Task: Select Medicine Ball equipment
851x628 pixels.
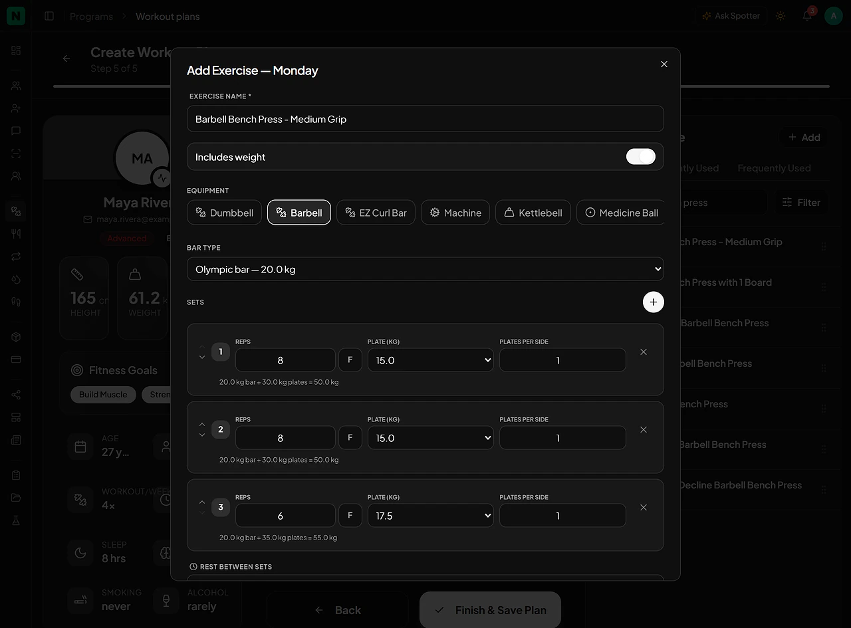Action: coord(621,213)
